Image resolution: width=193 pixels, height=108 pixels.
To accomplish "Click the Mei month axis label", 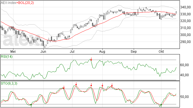I will pos(13,51).
